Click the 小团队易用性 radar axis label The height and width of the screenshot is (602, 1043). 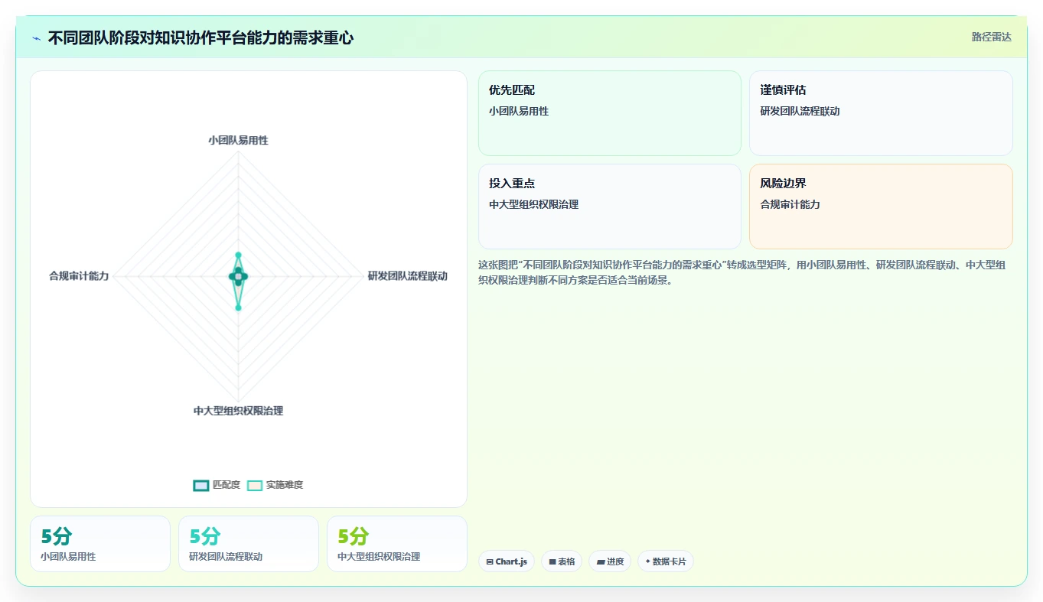(238, 140)
